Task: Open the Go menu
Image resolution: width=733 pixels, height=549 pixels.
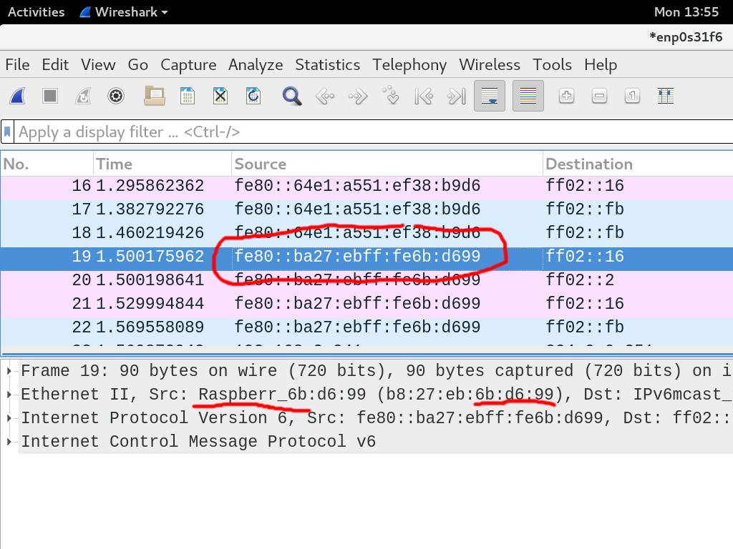Action: point(138,64)
